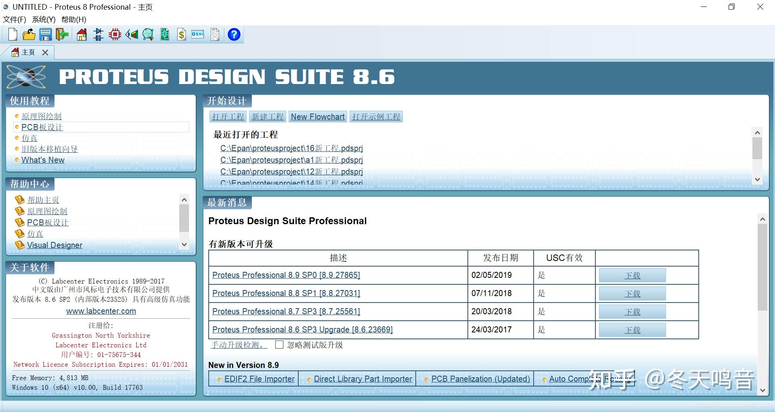Open the Gerber Viewer magnifier icon

(148, 35)
